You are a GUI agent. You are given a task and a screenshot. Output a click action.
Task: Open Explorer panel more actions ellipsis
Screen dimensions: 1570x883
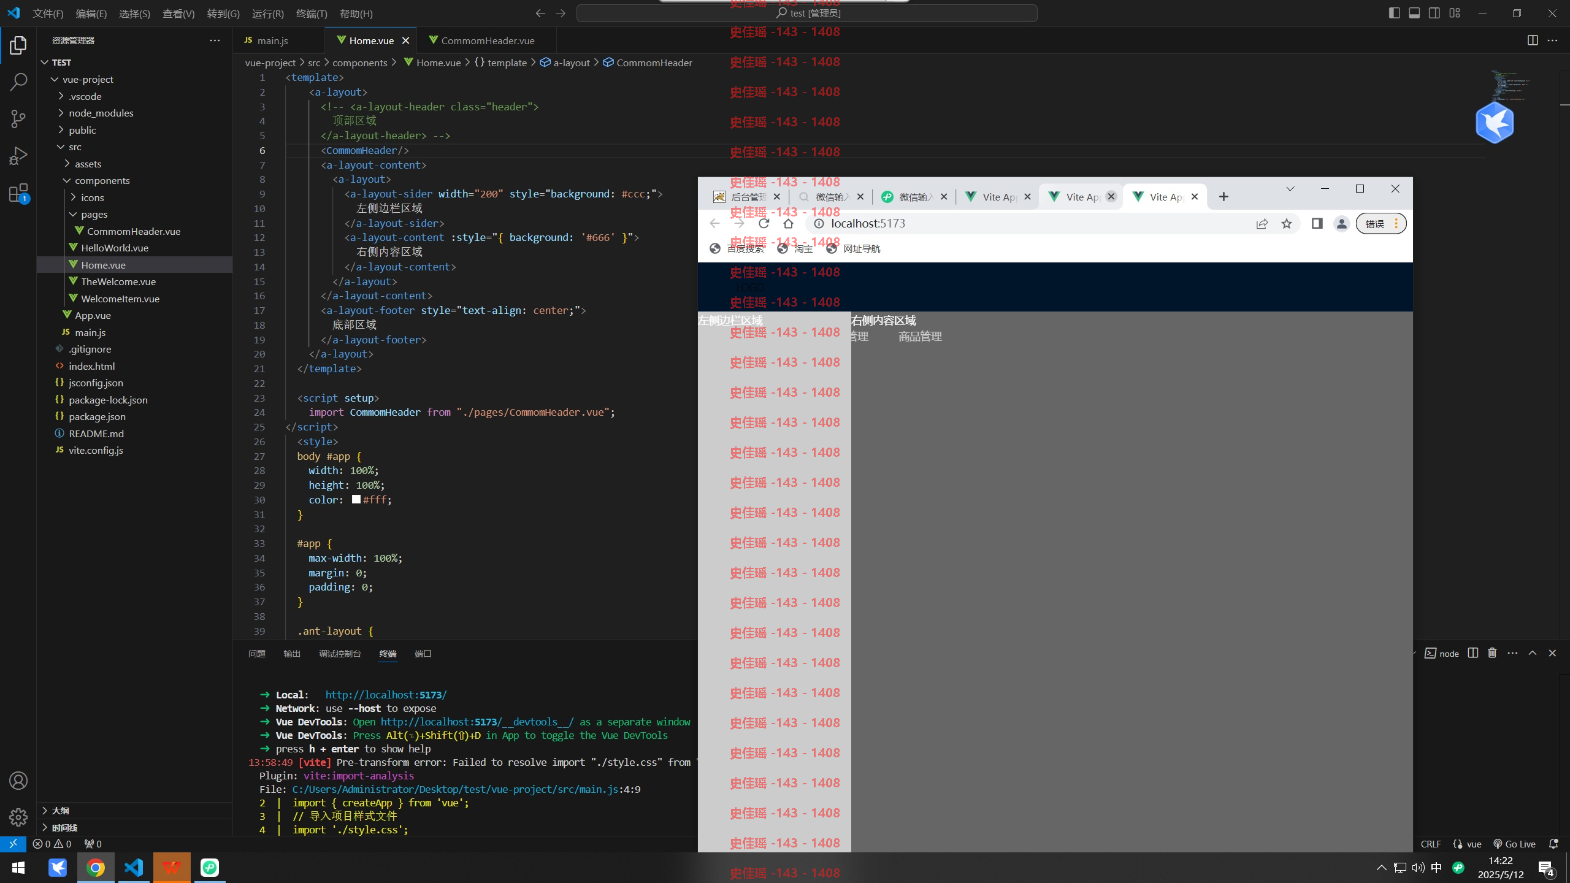(x=215, y=40)
